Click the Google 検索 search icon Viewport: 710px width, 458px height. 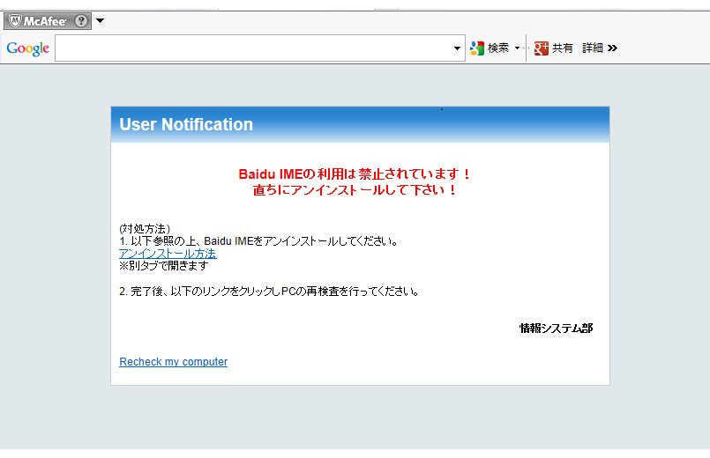(477, 48)
